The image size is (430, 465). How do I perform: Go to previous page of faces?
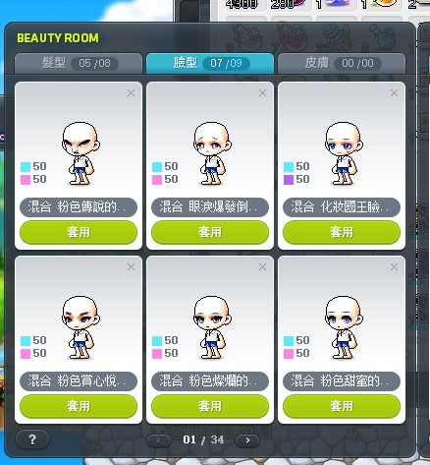(x=159, y=440)
